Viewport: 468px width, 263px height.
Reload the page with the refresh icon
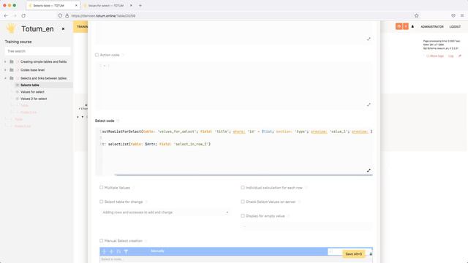[x=23, y=15]
